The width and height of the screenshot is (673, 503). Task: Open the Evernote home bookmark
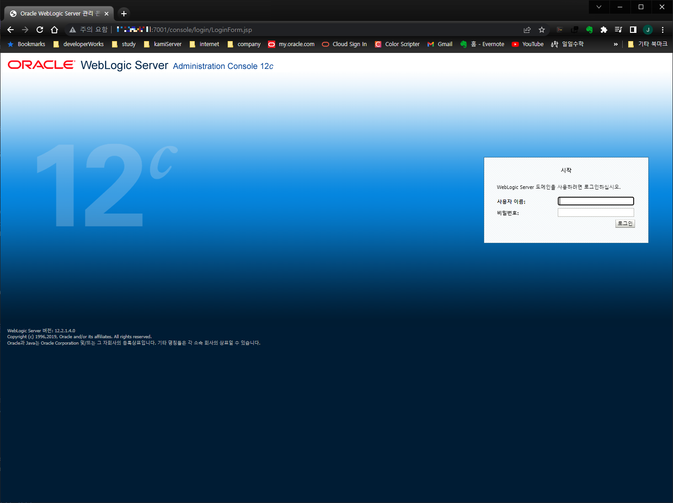click(x=482, y=44)
